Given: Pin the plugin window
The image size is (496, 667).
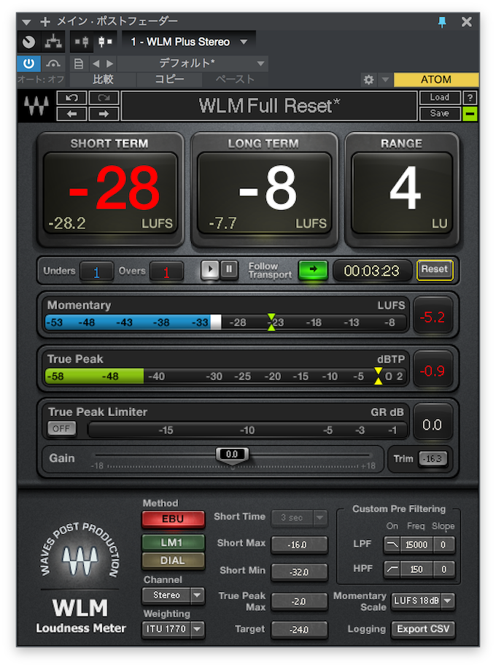Looking at the screenshot, I should pos(442,22).
